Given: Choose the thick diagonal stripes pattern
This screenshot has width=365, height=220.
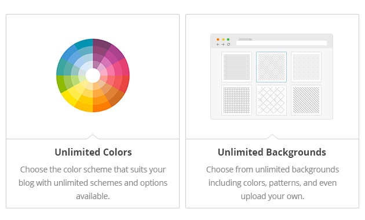Looking at the screenshot, I should (306, 100).
